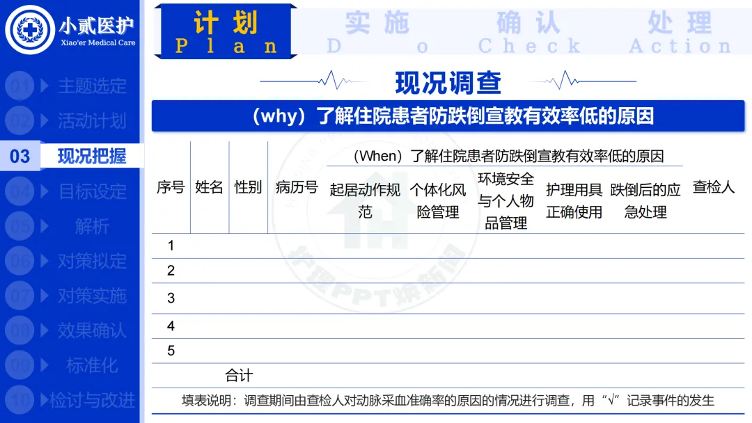Image resolution: width=752 pixels, height=423 pixels.
Task: Open sidebar item 标准化
Action: point(92,365)
